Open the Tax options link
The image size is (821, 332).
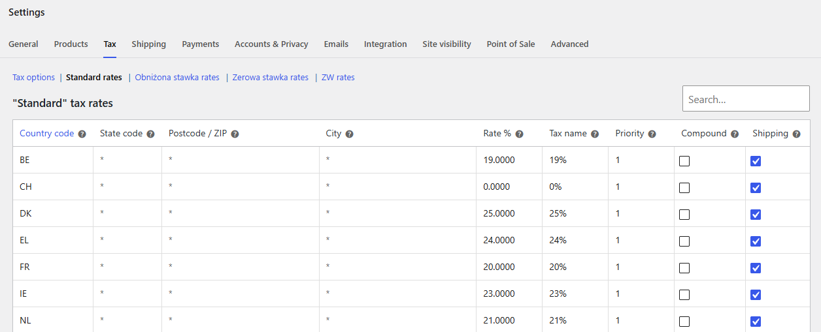33,78
